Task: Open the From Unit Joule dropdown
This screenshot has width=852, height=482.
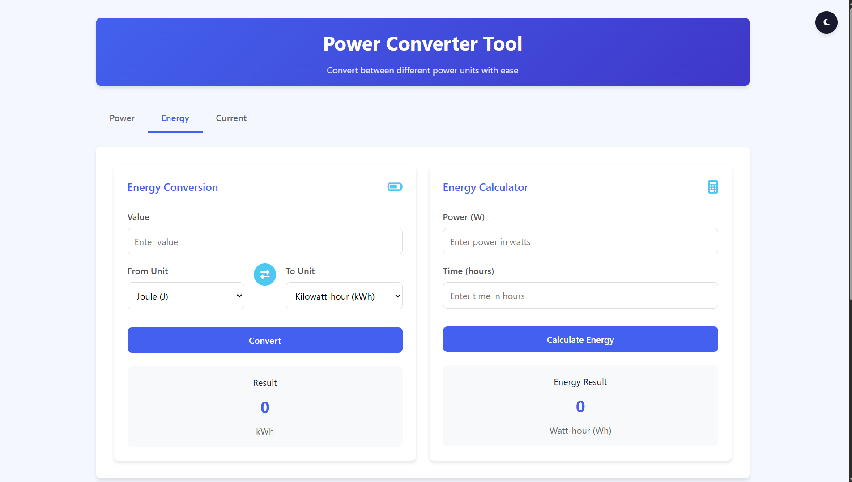Action: tap(186, 296)
